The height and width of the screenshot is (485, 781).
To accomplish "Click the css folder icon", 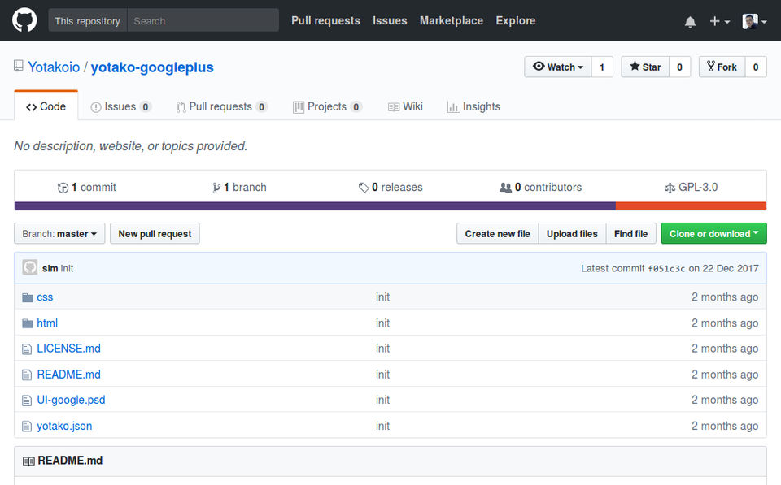I will click(x=28, y=297).
